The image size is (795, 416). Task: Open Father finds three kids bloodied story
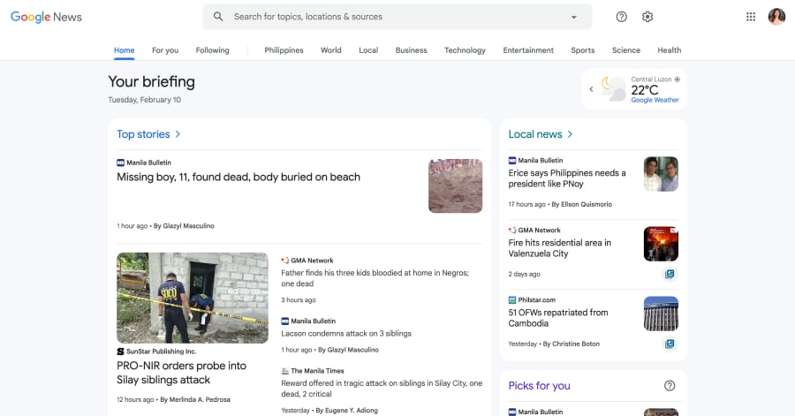(375, 278)
